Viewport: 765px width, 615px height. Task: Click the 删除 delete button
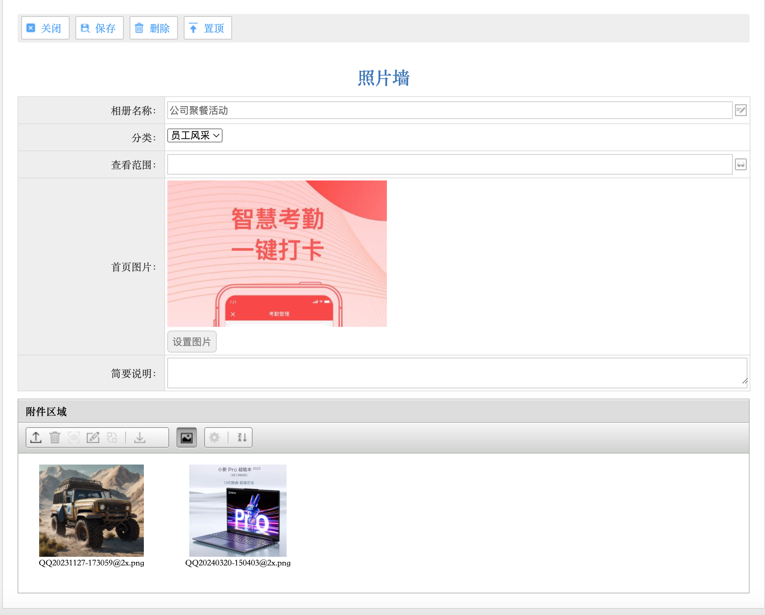(x=154, y=28)
